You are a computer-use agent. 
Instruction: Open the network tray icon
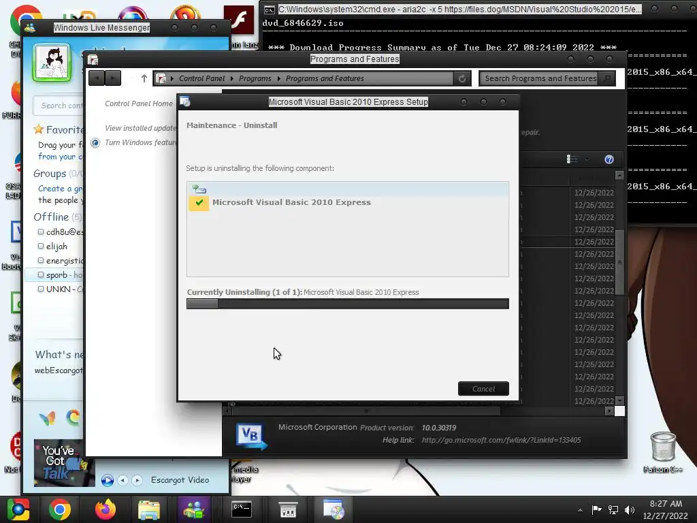(613, 509)
